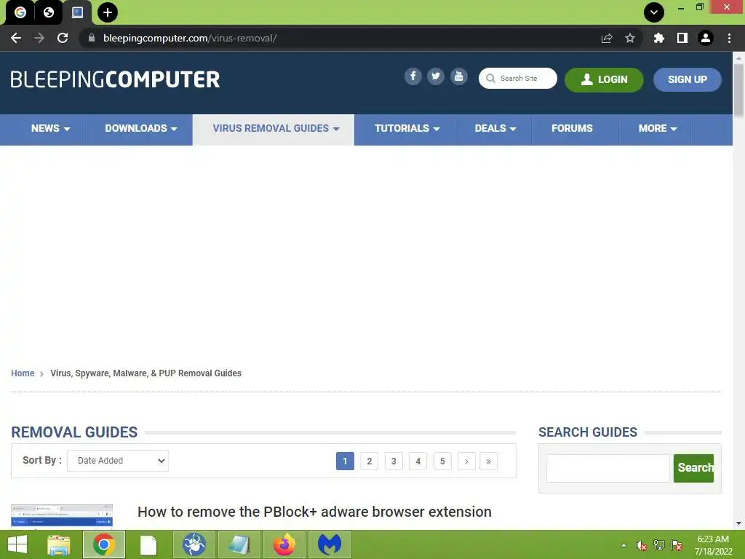Go to pagination page 4

pos(418,461)
